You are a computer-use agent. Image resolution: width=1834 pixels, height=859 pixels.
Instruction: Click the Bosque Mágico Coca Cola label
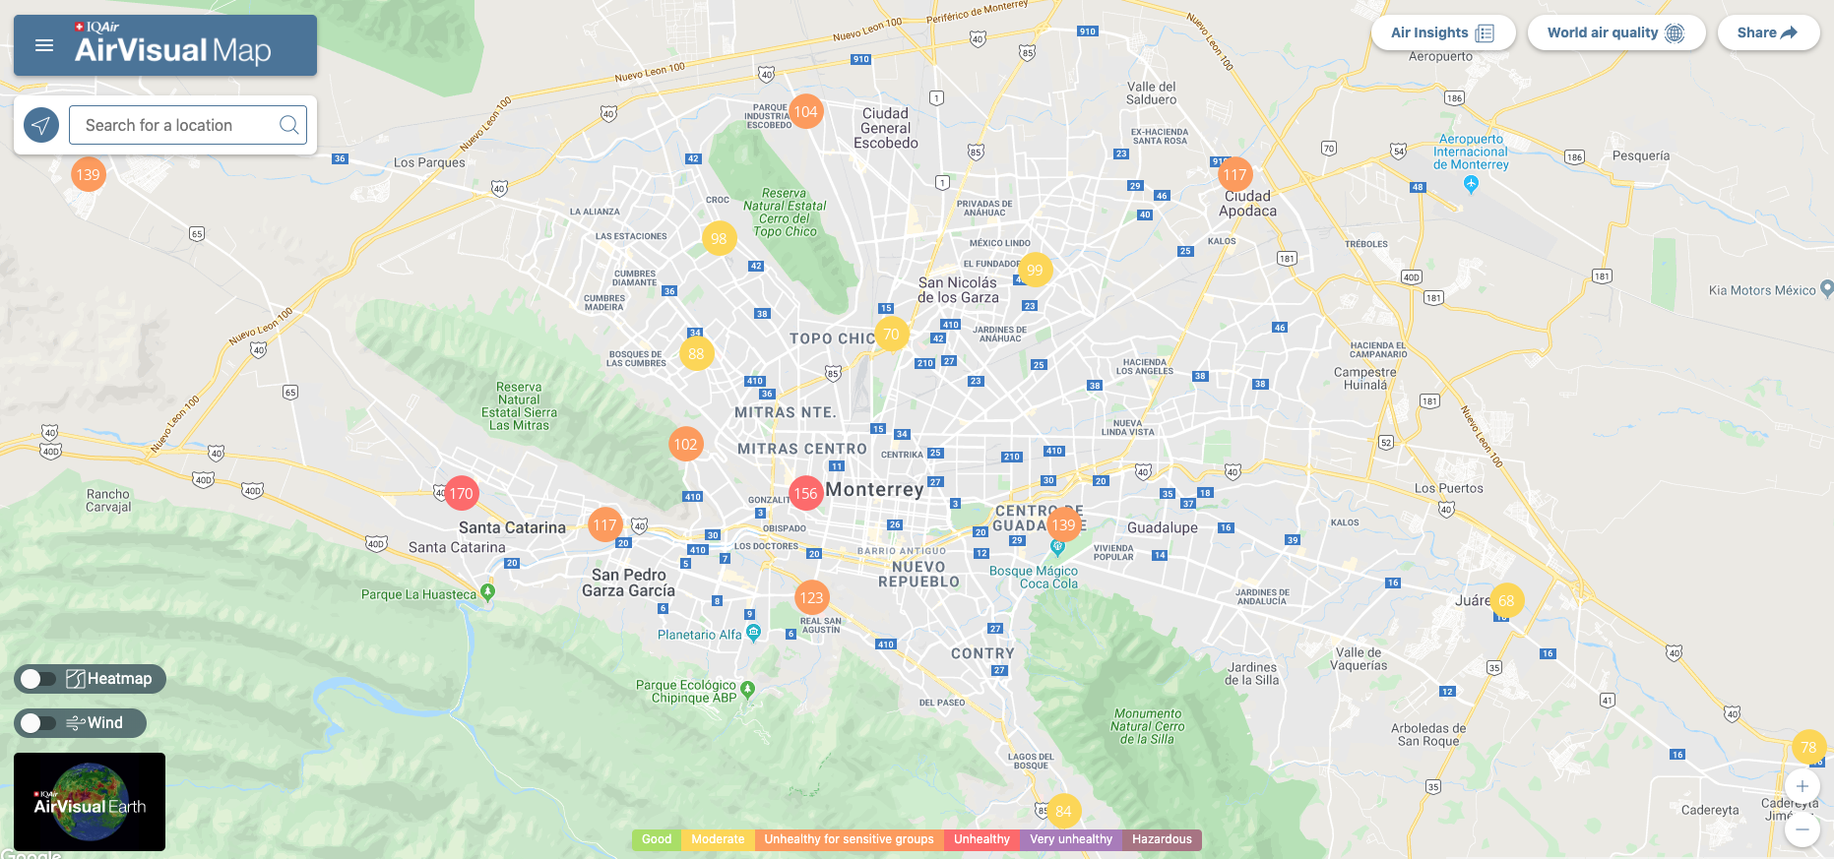[1034, 578]
